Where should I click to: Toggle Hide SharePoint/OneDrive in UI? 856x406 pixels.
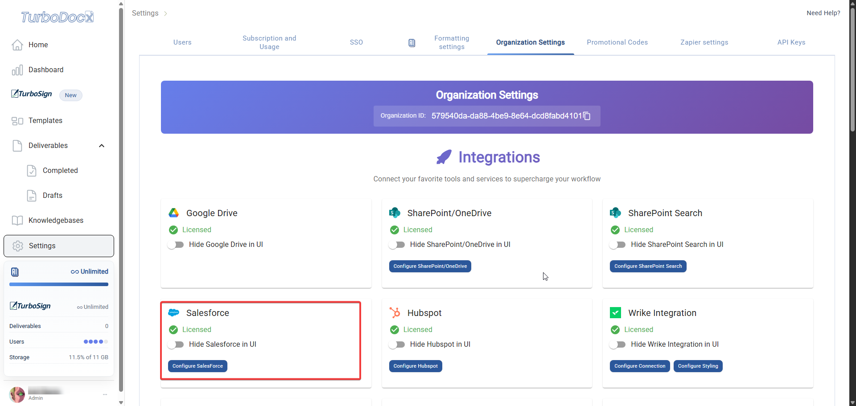pos(397,245)
